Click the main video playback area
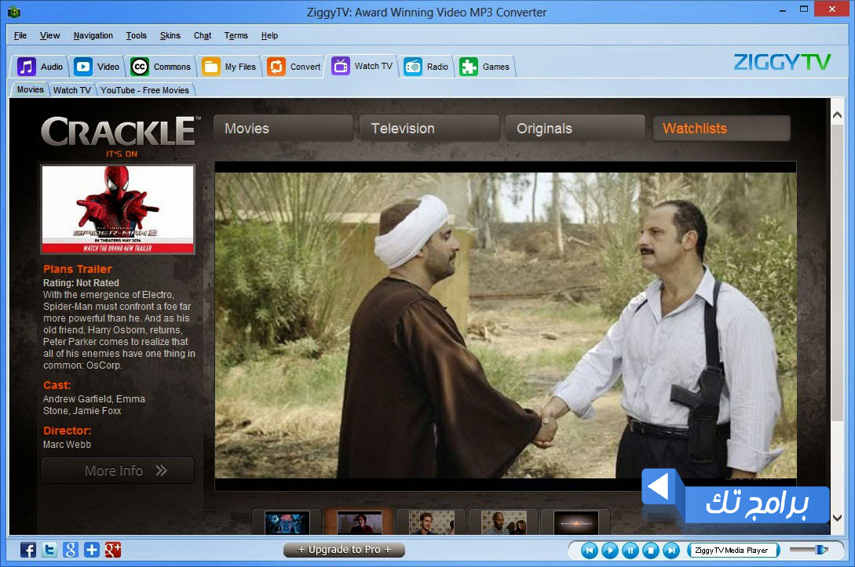Screen dimensions: 855x567 click(506, 325)
